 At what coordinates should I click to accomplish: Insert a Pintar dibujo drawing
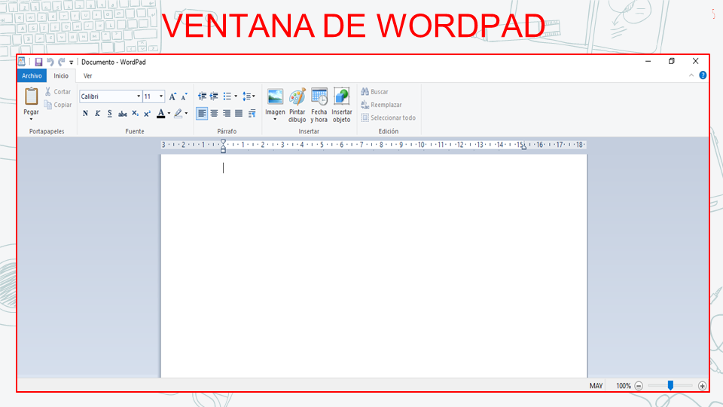(x=297, y=106)
